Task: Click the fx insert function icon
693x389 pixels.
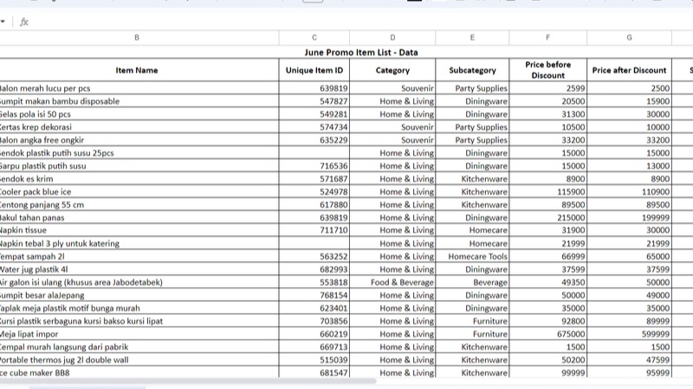Action: tap(24, 22)
